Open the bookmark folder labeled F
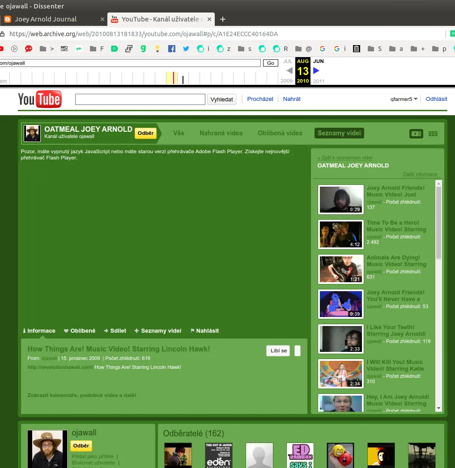 click(97, 49)
